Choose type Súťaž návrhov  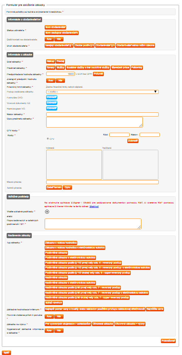[54, 303]
